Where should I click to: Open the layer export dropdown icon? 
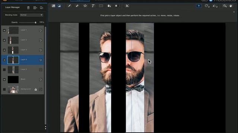pyautogui.click(x=41, y=7)
